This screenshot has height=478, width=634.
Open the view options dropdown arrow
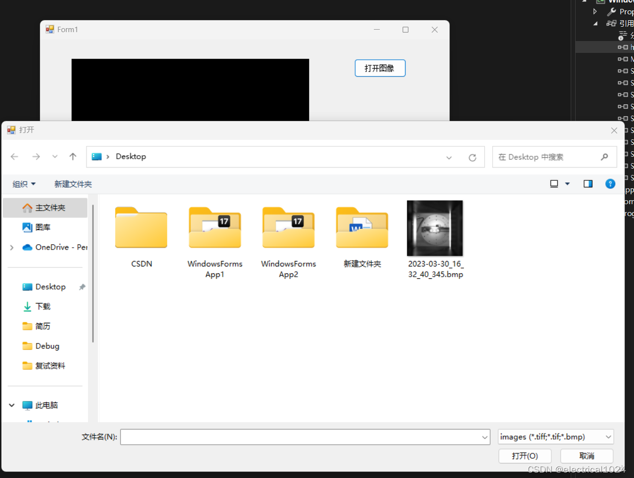coord(567,184)
